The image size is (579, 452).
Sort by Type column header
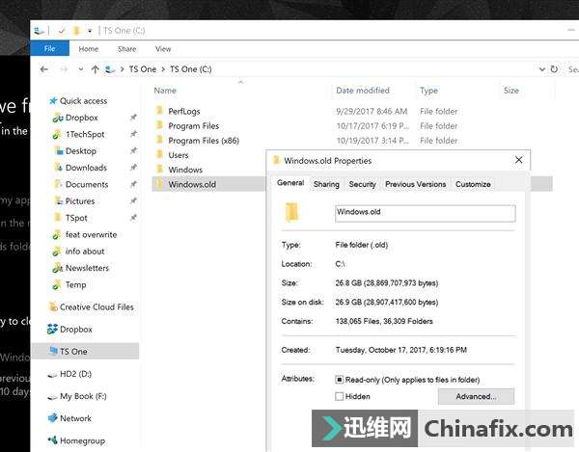[x=428, y=91]
